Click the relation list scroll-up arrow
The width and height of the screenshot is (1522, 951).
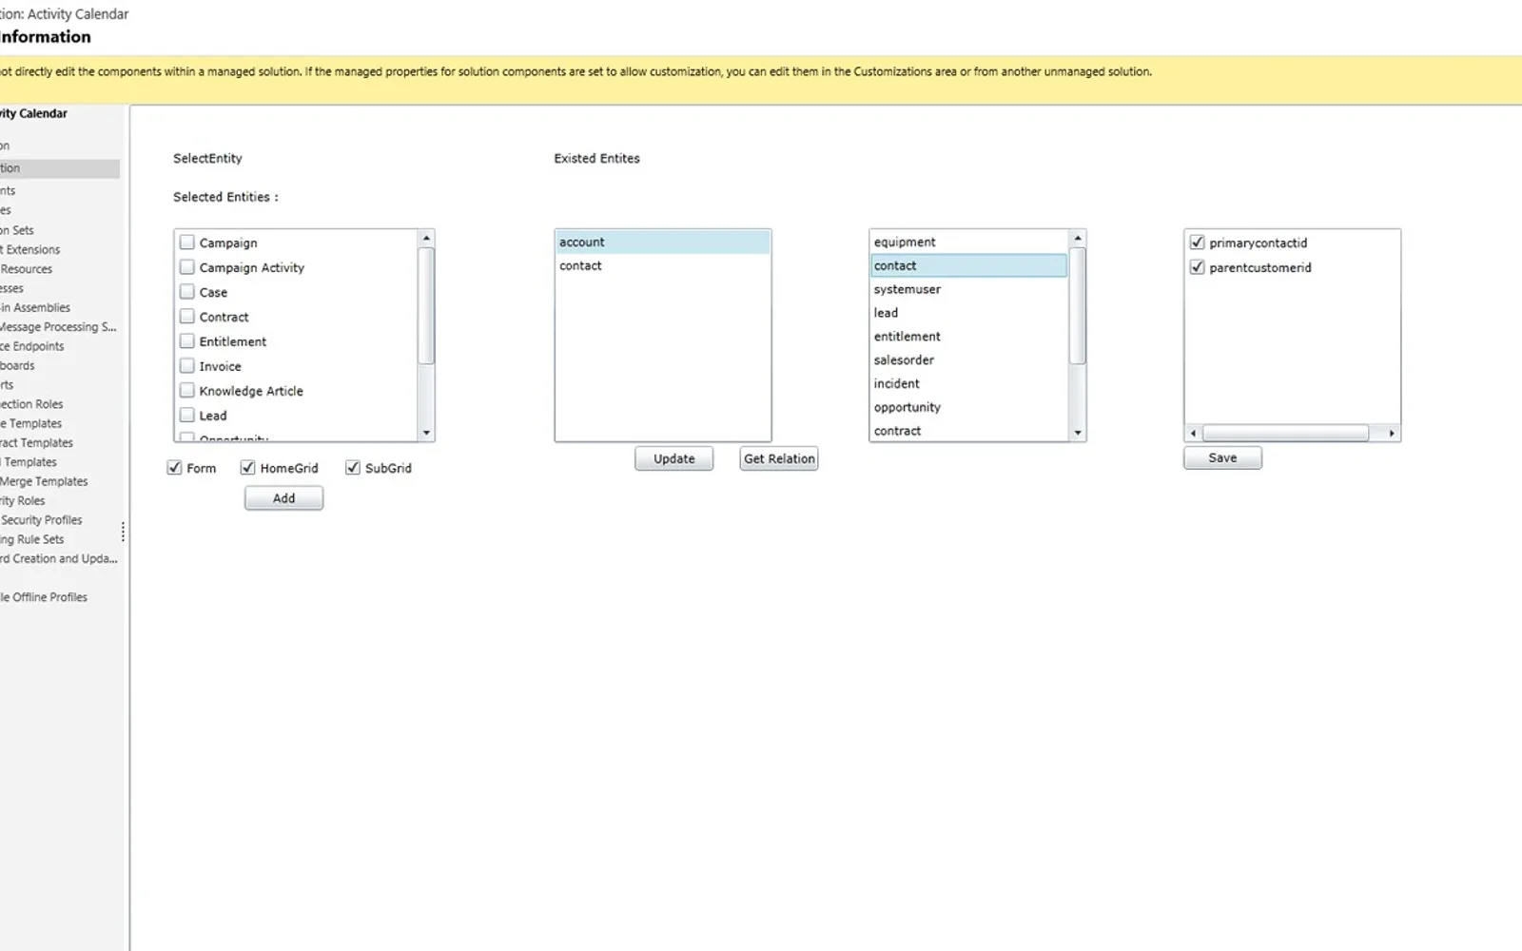coord(1078,238)
